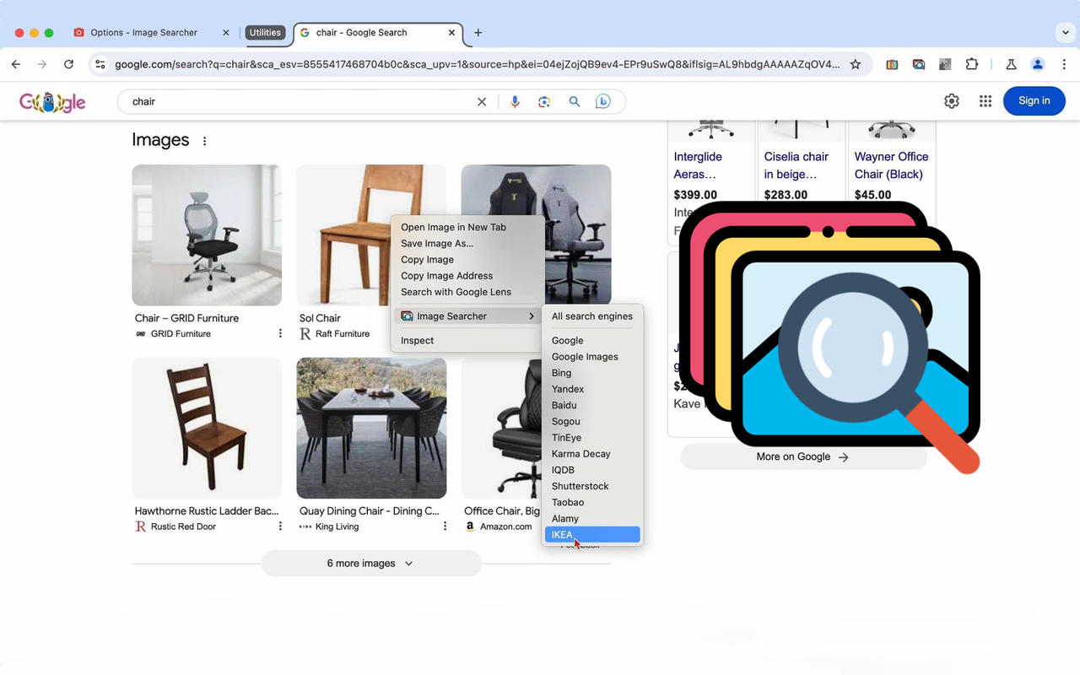Open the Google apps grid icon
This screenshot has width=1080, height=675.
click(985, 100)
